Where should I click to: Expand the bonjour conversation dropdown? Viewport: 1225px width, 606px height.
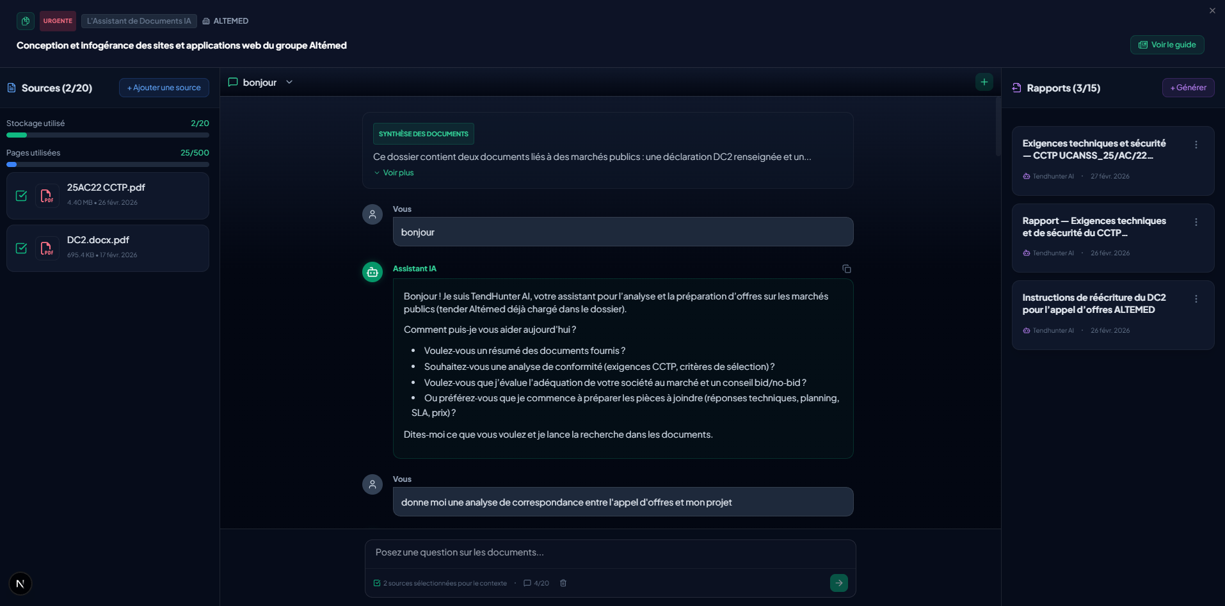pyautogui.click(x=289, y=82)
